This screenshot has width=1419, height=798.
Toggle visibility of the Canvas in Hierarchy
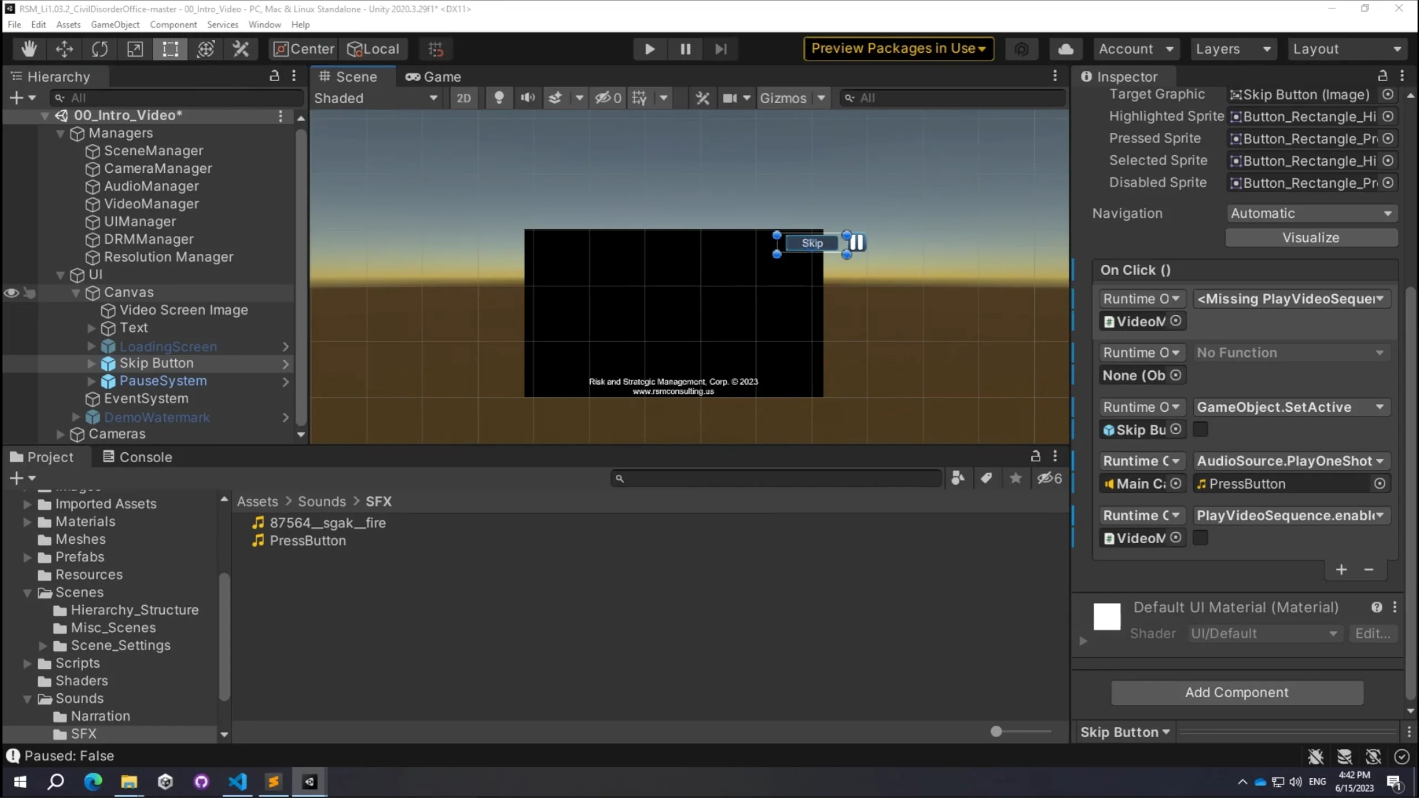tap(11, 293)
